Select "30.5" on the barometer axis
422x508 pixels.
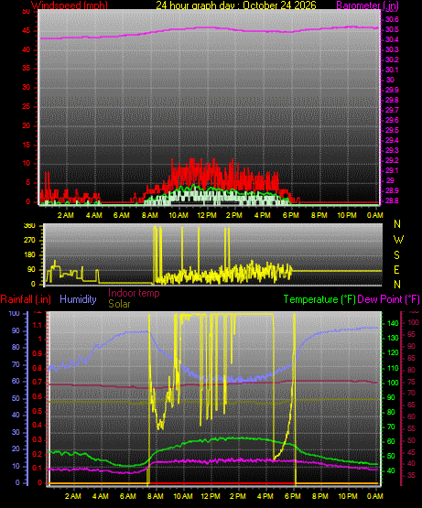[x=392, y=30]
